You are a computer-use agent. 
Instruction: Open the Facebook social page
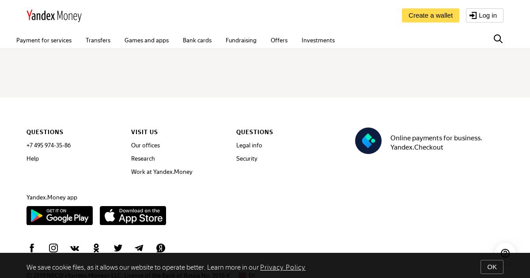(x=32, y=248)
